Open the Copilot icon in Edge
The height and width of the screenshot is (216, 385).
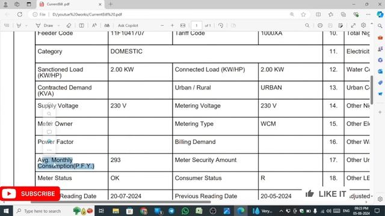coord(380,14)
